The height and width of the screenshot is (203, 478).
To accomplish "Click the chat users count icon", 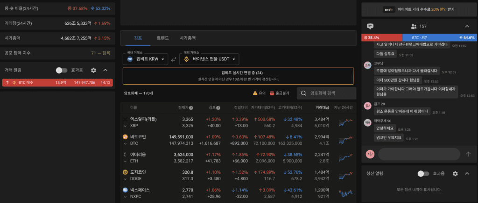I will 414,27.
